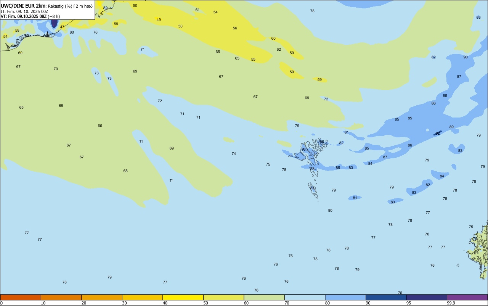
Task: Click the legend tick label '99.9'
Action: click(x=451, y=303)
